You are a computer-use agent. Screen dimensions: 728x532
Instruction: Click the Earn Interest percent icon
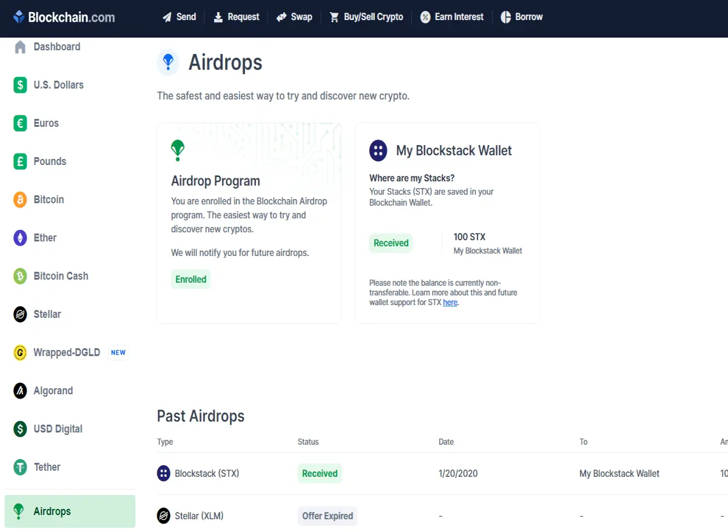pyautogui.click(x=425, y=17)
